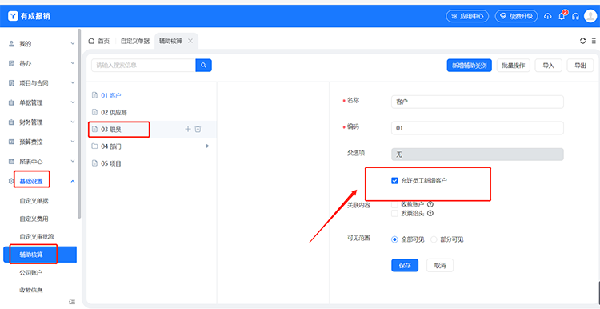Image resolution: width=600 pixels, height=309 pixels.
Task: Click the sidebar vertical scrollbar
Action: click(x=79, y=123)
